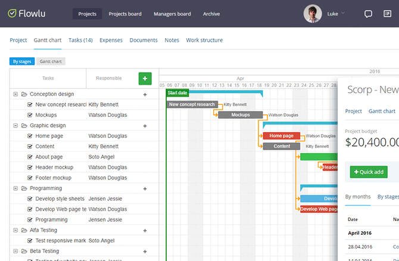Click the Conception design folder icon
Screen dimensions: 399x261
pyautogui.click(x=24, y=94)
